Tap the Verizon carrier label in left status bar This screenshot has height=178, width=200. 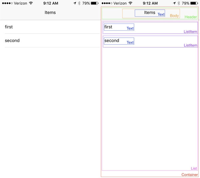(x=20, y=3)
